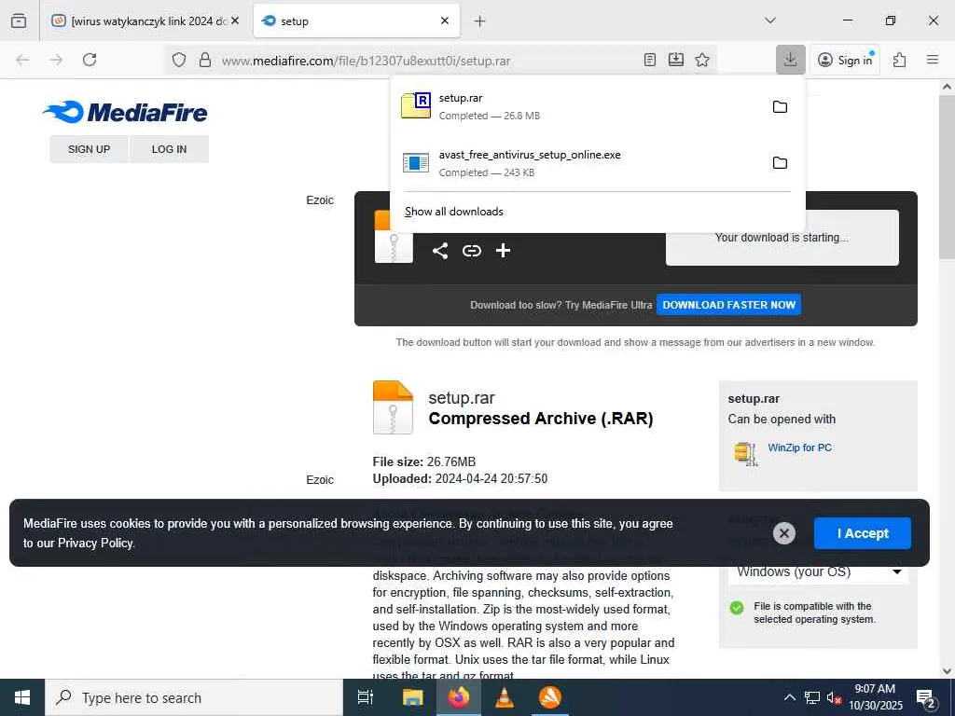Viewport: 955px width, 716px height.
Task: Click the Uploaded: 2024-04-24 date text
Action: [460, 478]
